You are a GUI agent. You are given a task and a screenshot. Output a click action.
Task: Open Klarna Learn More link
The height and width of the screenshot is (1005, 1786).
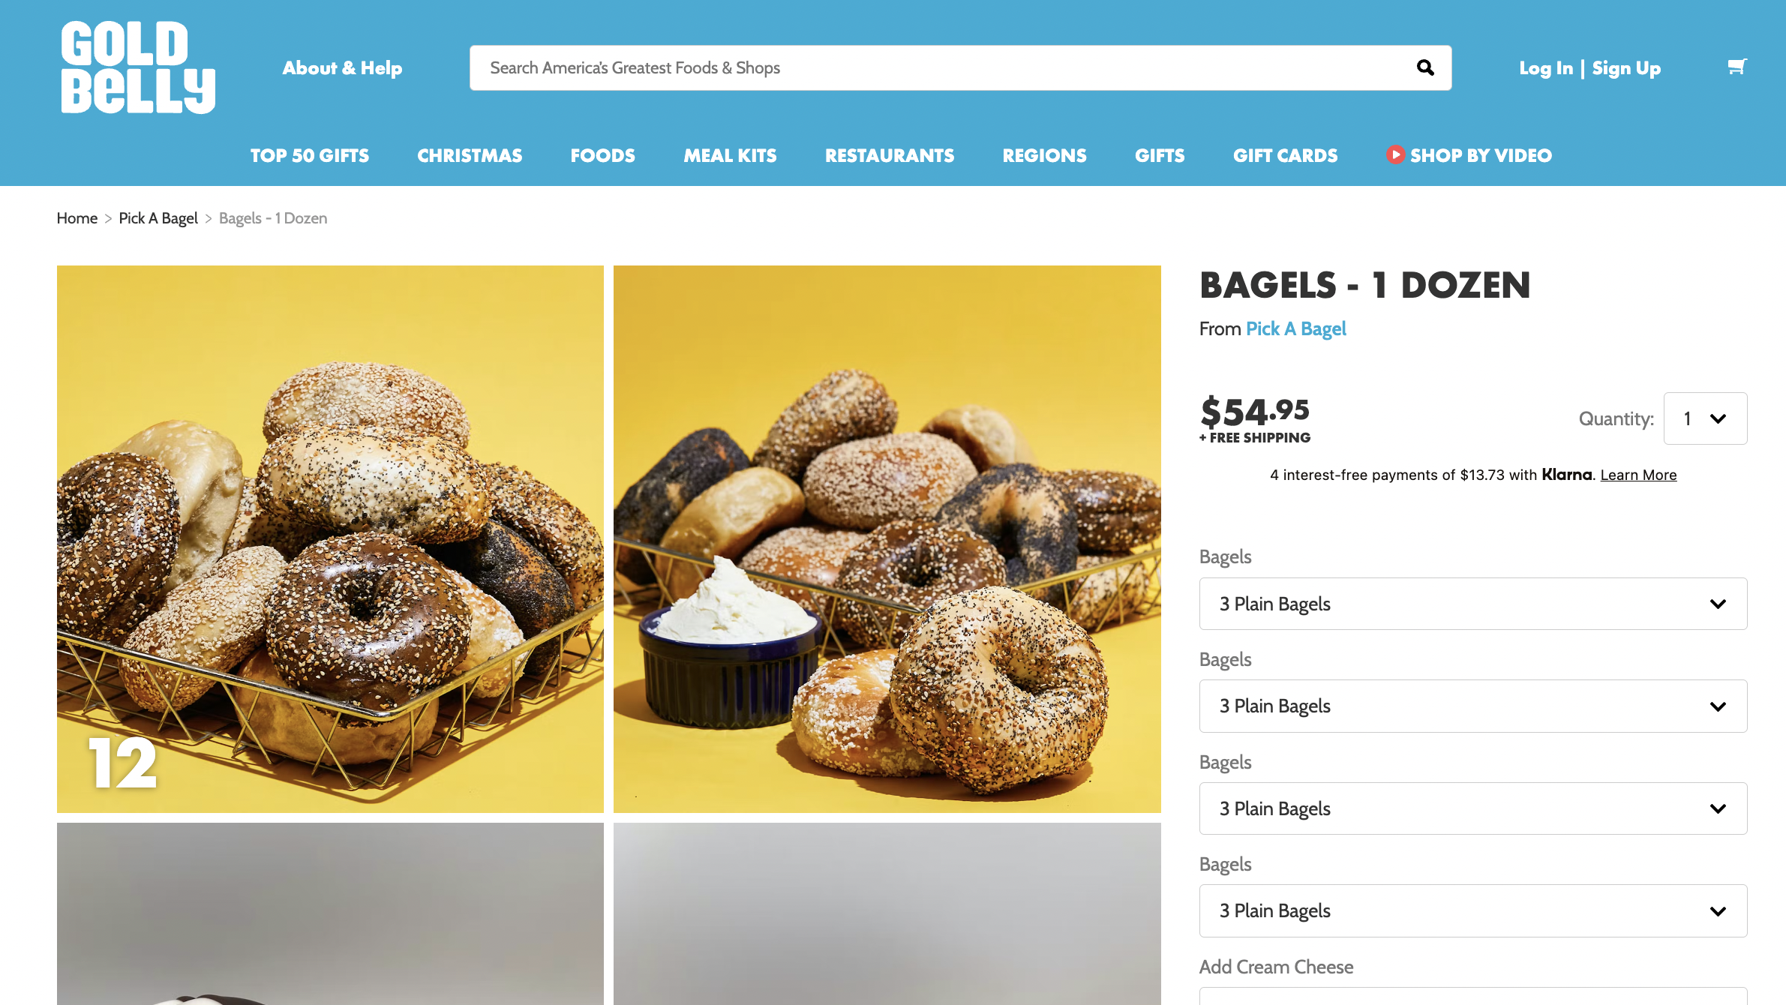[1638, 475]
